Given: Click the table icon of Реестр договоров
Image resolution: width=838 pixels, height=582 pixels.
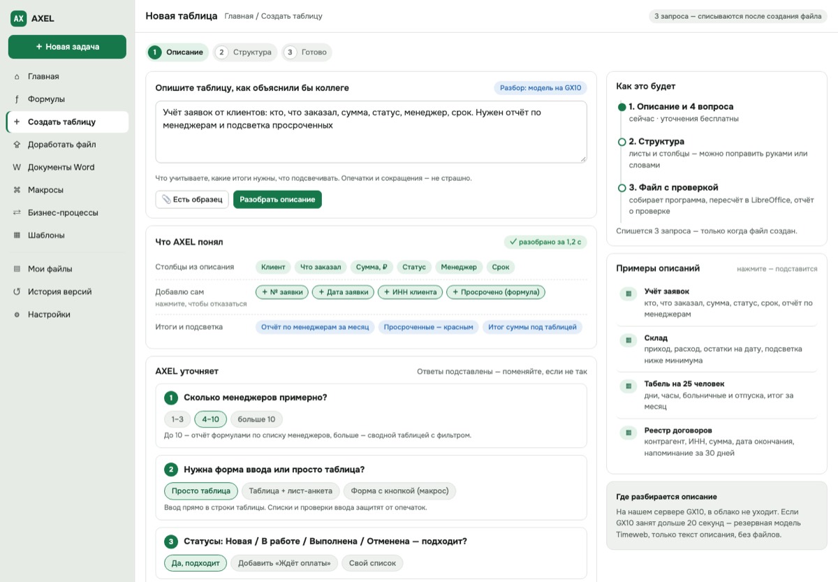Looking at the screenshot, I should click(x=628, y=433).
